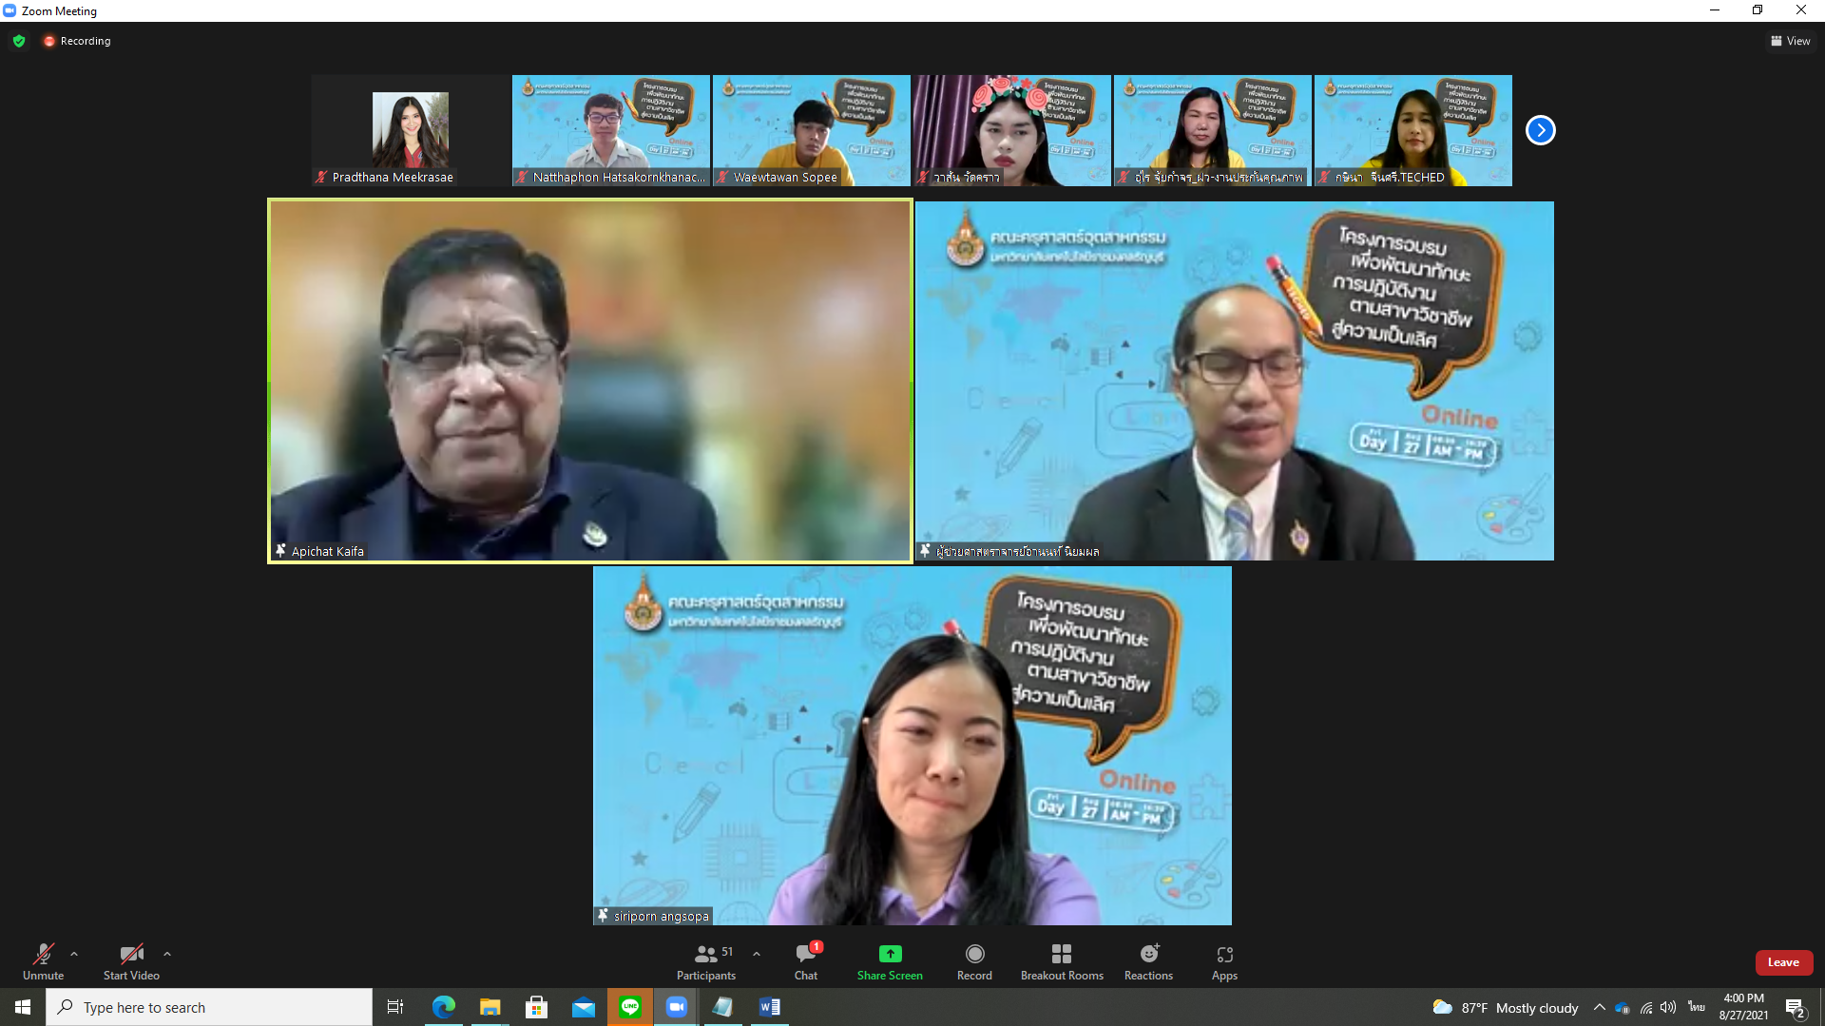The width and height of the screenshot is (1825, 1026).
Task: Click the green Share Screen button
Action: 890,961
